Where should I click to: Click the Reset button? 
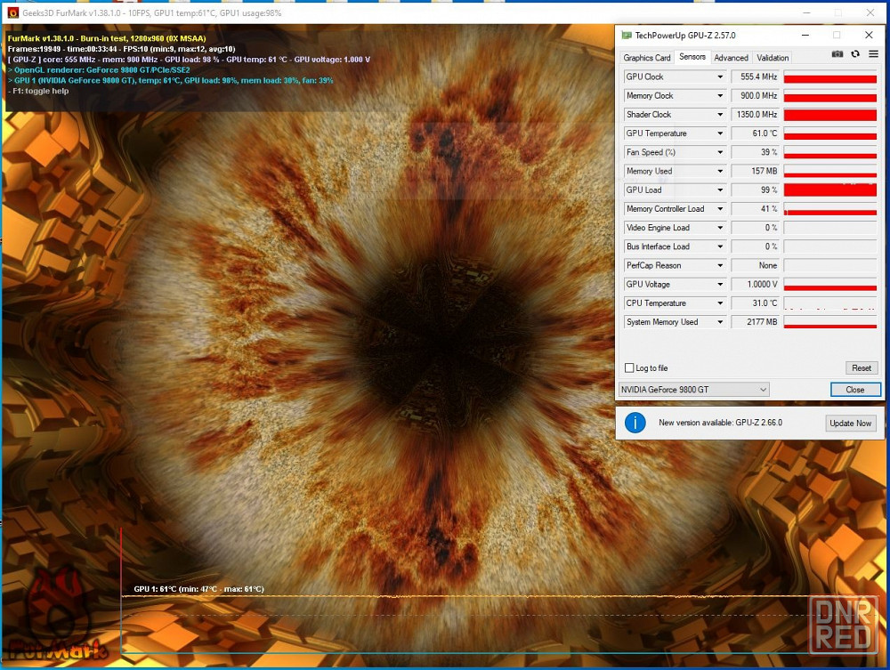(x=861, y=367)
